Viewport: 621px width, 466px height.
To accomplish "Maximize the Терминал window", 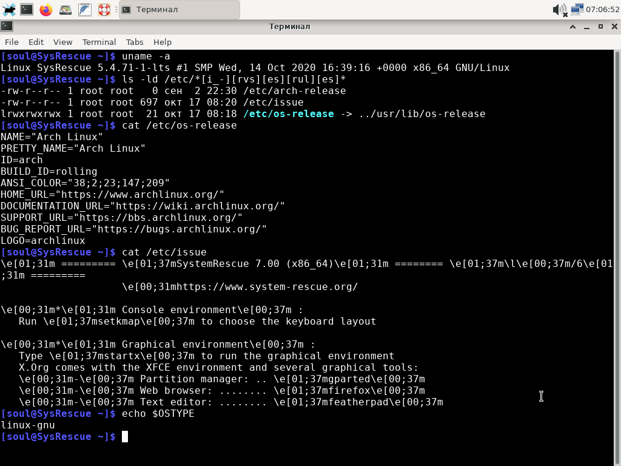I will coord(601,27).
